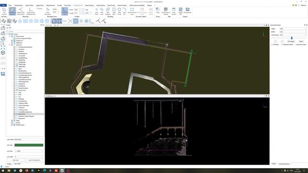This screenshot has width=308, height=173.
Task: Uncheck the Image List layer checkbox
Action: 12,40
